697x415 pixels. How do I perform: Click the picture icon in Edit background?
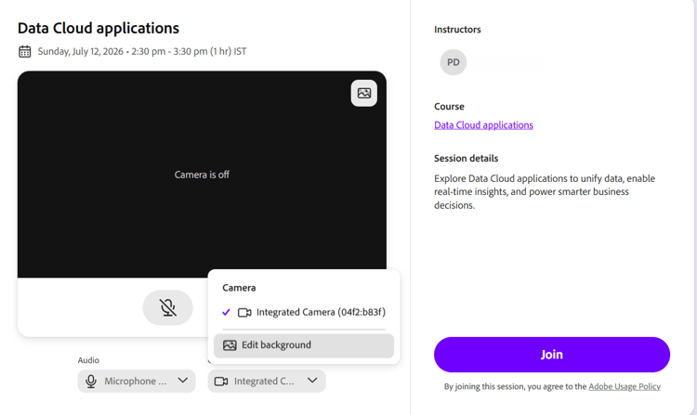point(230,345)
